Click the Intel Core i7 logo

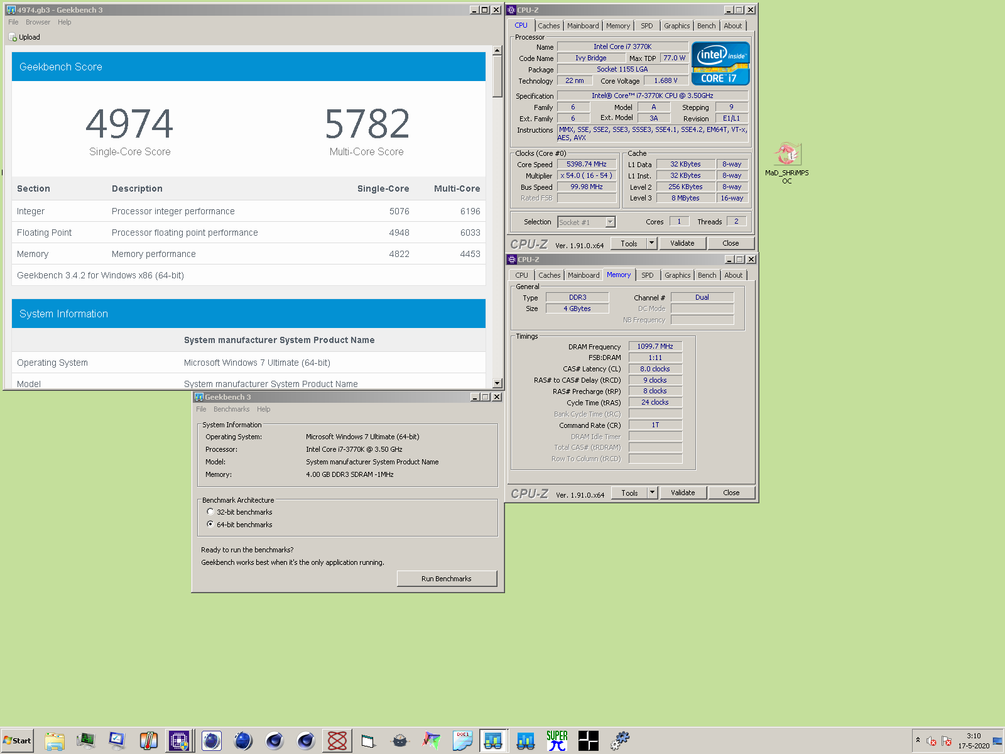click(720, 63)
